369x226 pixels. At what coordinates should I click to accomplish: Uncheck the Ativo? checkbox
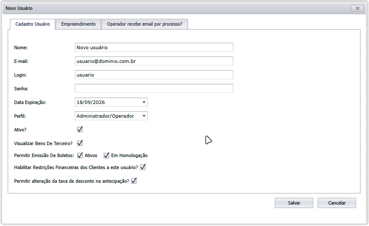coord(80,129)
